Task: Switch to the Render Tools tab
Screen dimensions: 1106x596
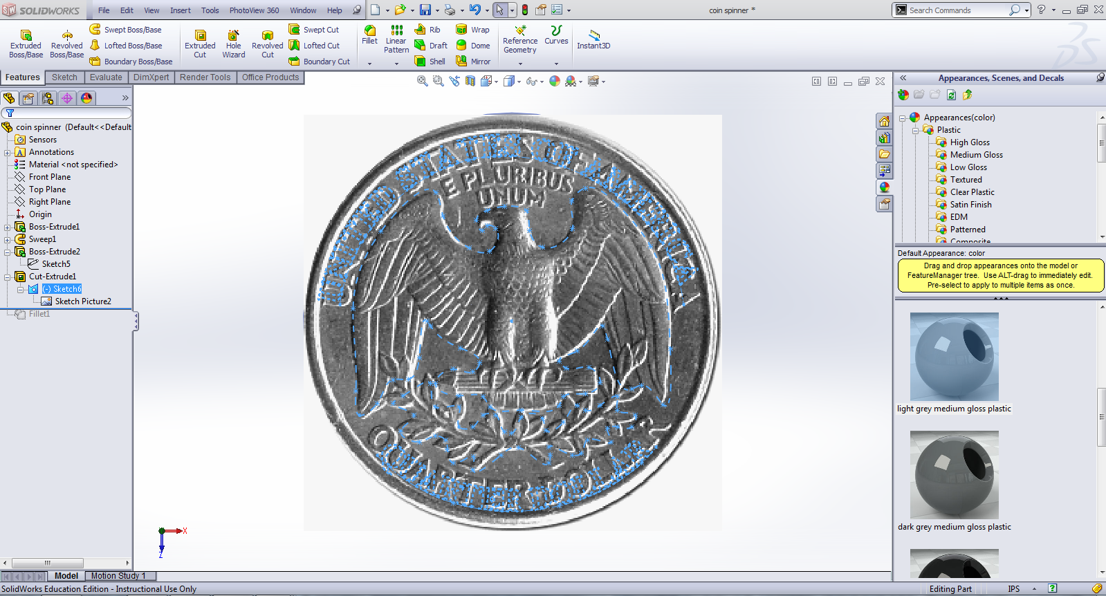Action: (205, 77)
